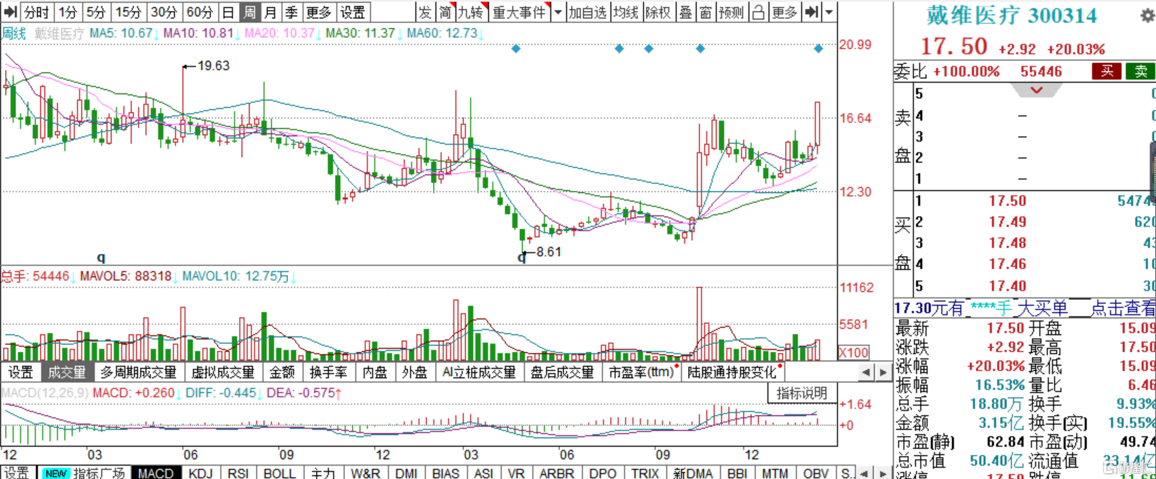Select the 外盘 tab
This screenshot has height=479, width=1156.
(415, 372)
